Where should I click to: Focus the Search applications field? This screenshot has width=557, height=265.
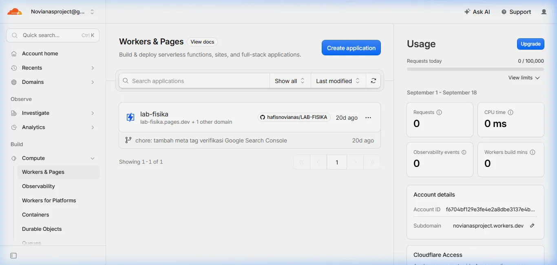pyautogui.click(x=195, y=81)
